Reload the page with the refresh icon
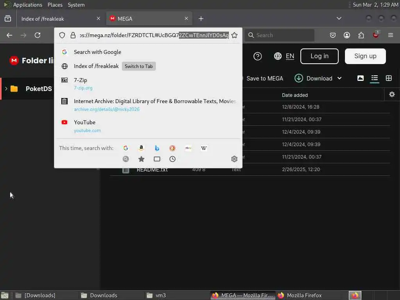The width and height of the screenshot is (400, 300). tap(37, 35)
